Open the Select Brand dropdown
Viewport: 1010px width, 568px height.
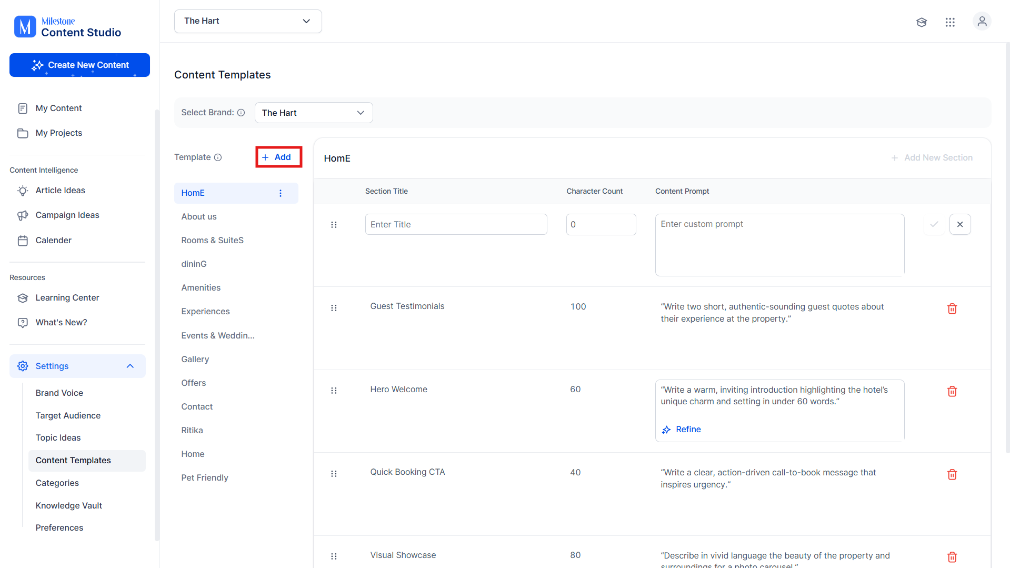[314, 113]
